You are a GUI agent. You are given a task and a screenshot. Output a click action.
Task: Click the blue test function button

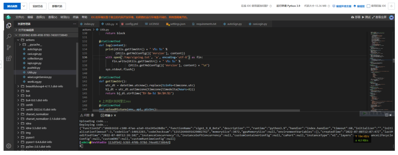pos(12,6)
